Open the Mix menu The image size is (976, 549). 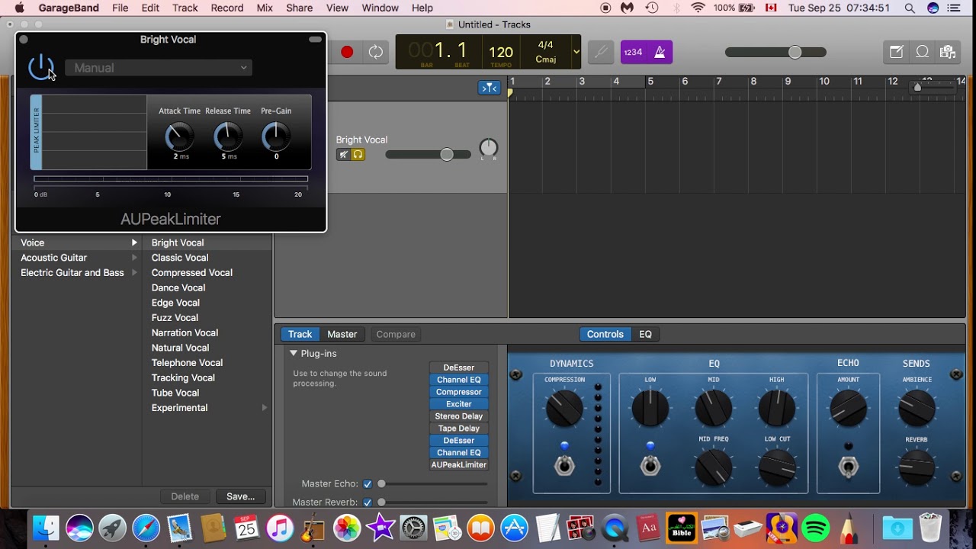[x=265, y=8]
